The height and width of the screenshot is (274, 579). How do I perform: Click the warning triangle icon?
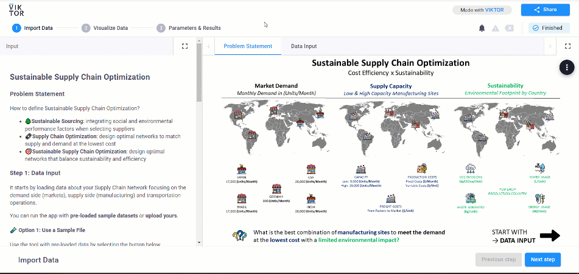(496, 28)
